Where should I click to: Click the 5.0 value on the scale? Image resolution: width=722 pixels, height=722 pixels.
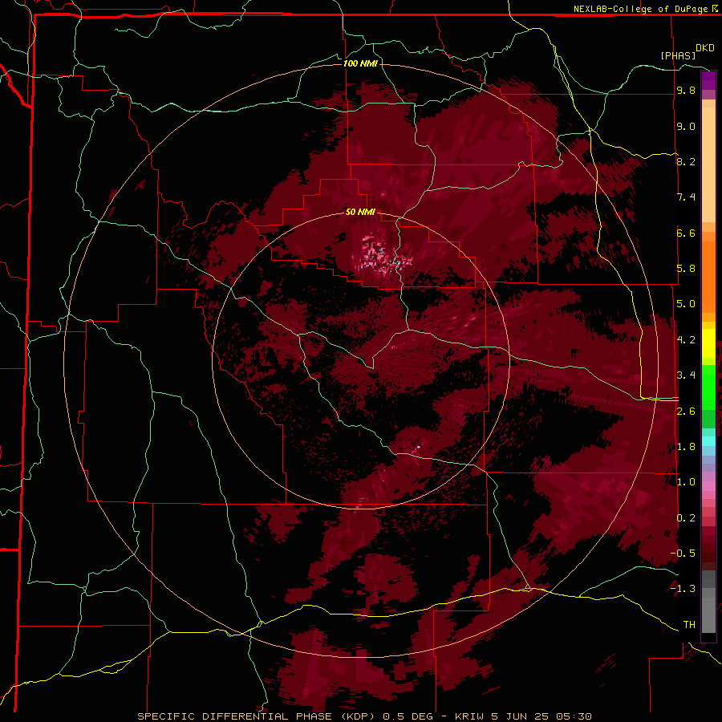click(686, 304)
